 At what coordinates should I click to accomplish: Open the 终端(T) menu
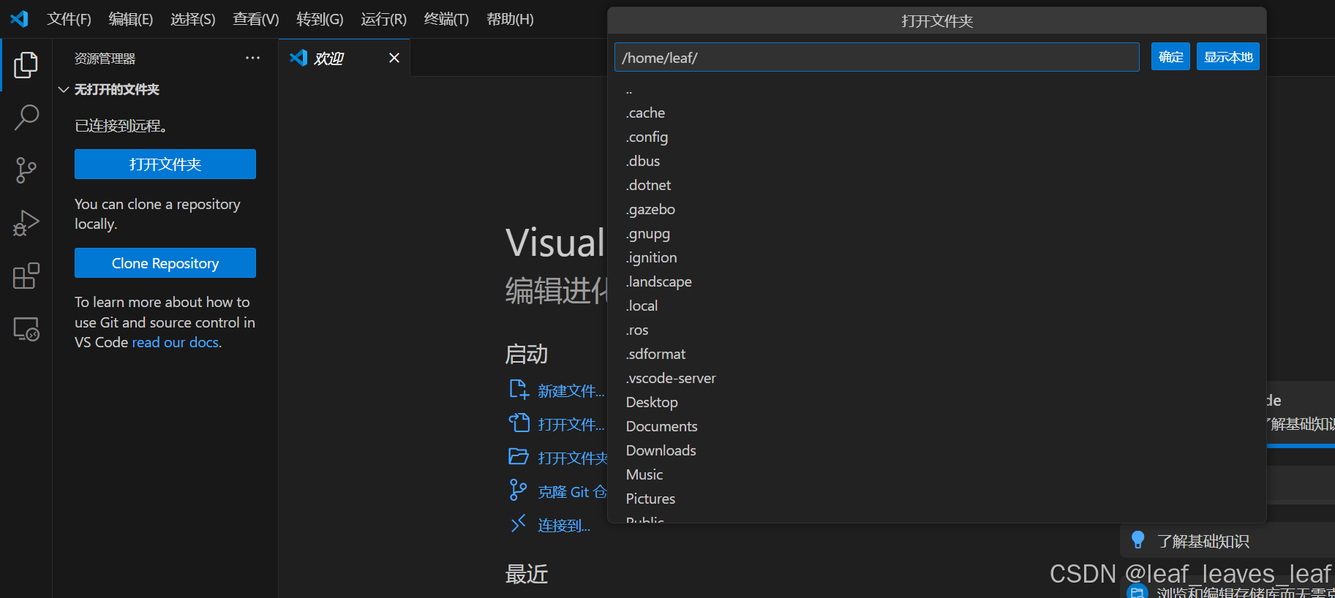(x=446, y=19)
